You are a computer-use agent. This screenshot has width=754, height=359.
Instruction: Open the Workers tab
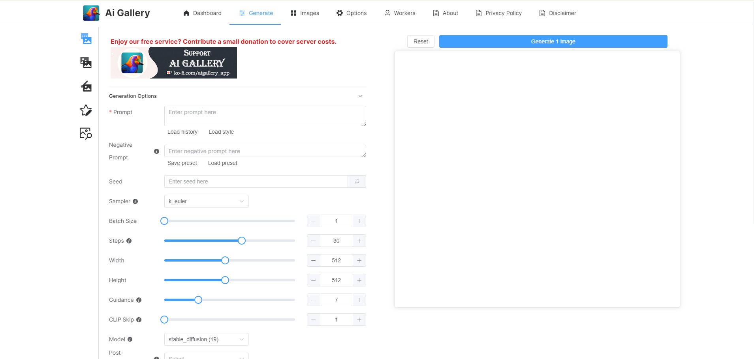click(x=400, y=13)
